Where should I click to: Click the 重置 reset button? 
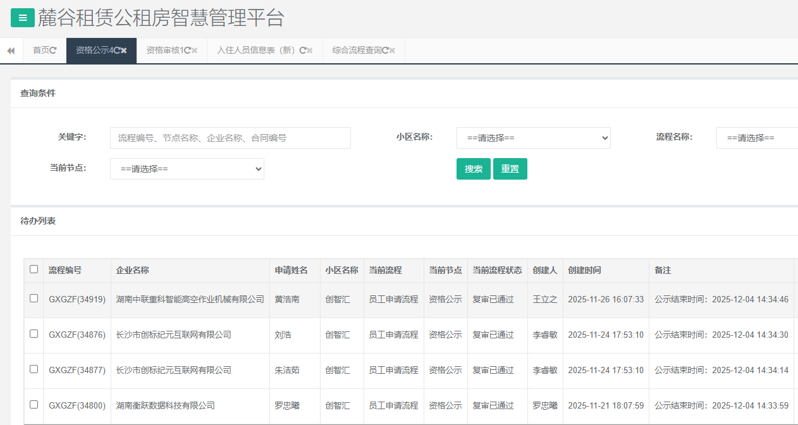click(510, 169)
